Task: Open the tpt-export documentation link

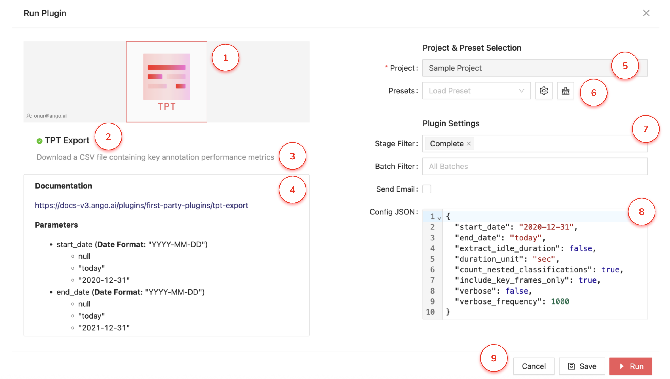Action: pyautogui.click(x=141, y=205)
